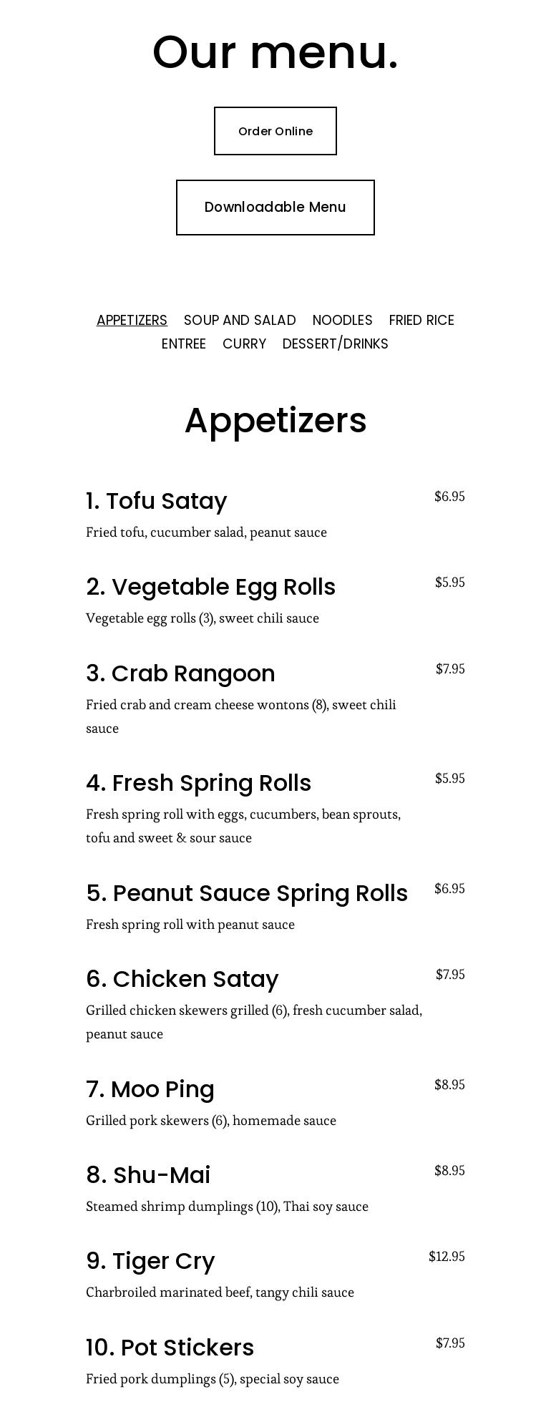
Task: Open the Noodles menu category
Action: click(342, 320)
